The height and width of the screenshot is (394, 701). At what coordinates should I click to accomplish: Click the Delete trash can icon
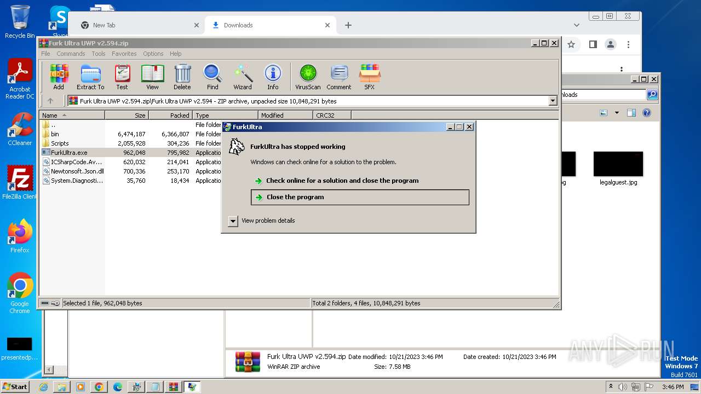click(182, 77)
